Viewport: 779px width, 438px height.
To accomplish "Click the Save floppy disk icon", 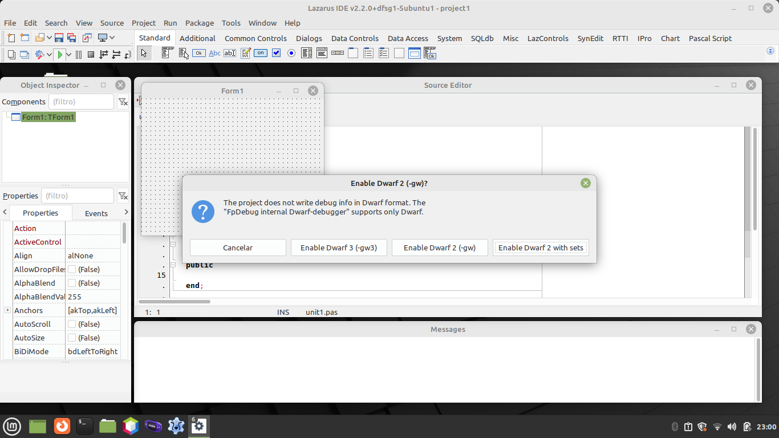I will click(x=59, y=38).
